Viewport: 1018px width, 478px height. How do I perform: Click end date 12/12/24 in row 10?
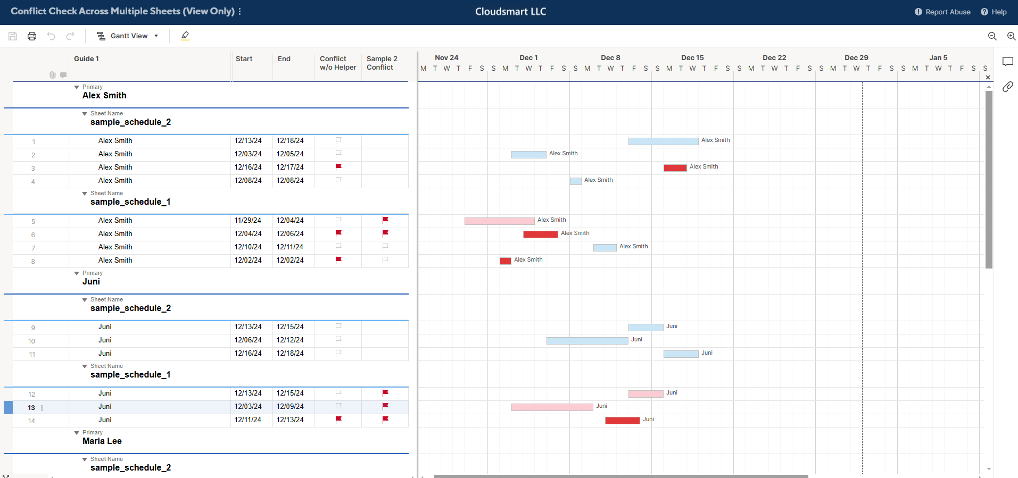[290, 340]
